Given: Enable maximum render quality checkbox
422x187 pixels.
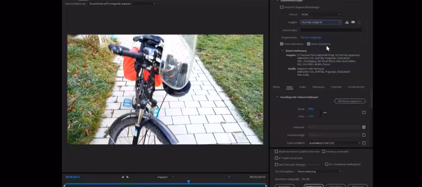Looking at the screenshot, I should pos(276,151).
